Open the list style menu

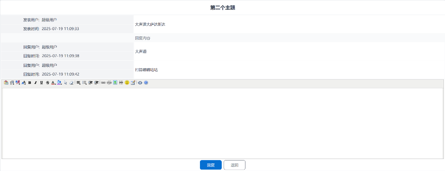tap(84, 83)
